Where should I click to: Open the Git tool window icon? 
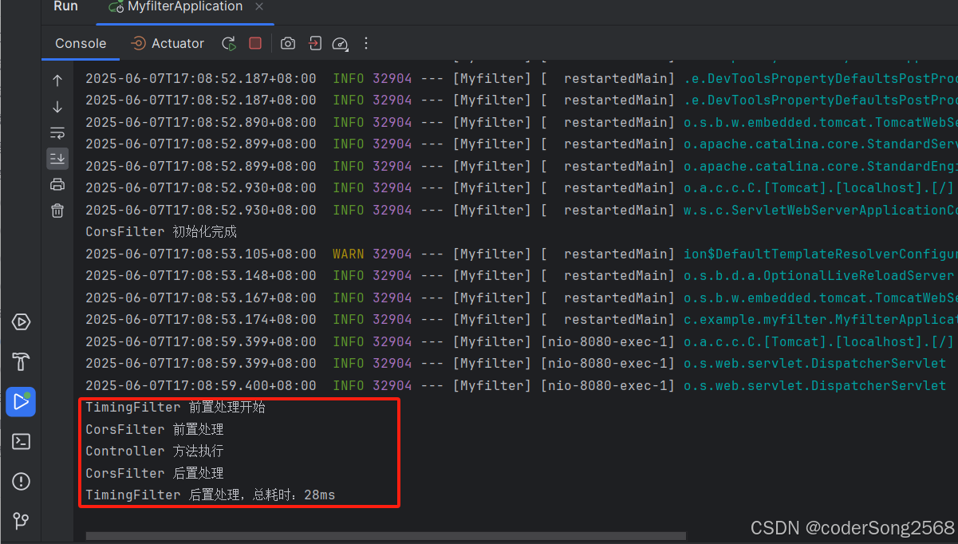tap(21, 521)
